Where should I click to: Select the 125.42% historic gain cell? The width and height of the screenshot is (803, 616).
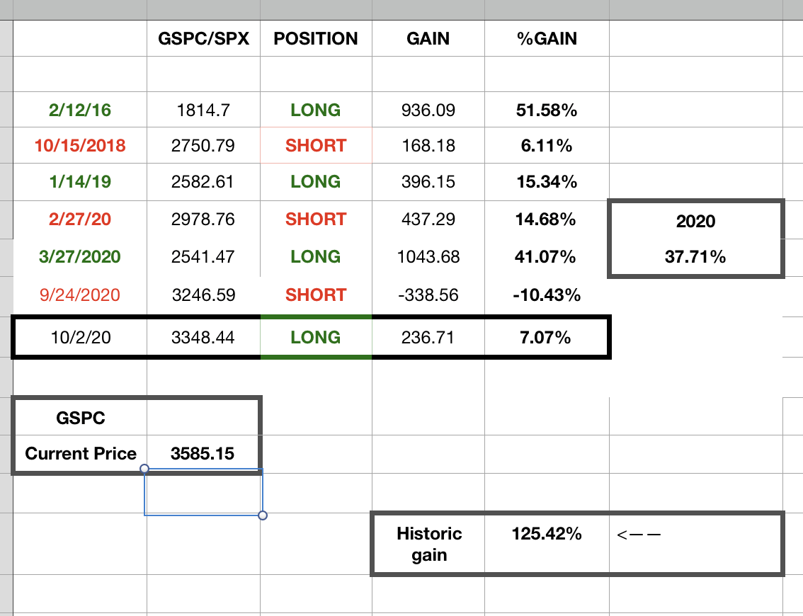(x=547, y=534)
